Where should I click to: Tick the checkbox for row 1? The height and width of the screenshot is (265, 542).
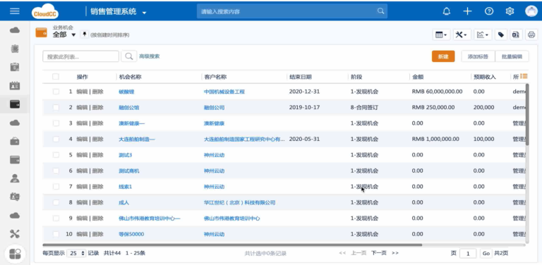click(x=56, y=92)
